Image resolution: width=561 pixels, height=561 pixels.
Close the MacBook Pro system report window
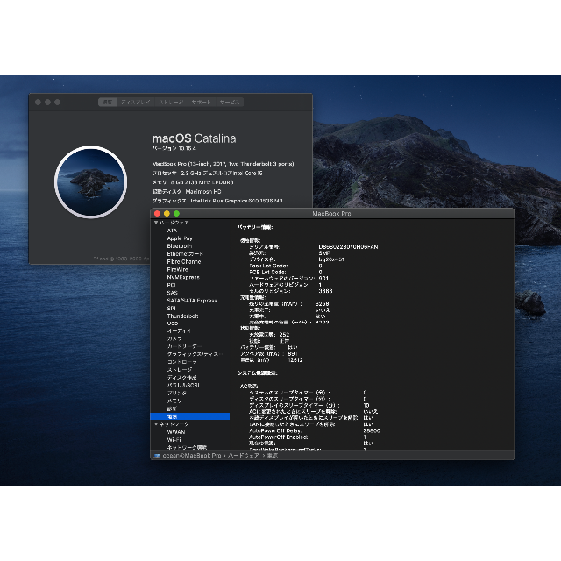[x=157, y=214]
